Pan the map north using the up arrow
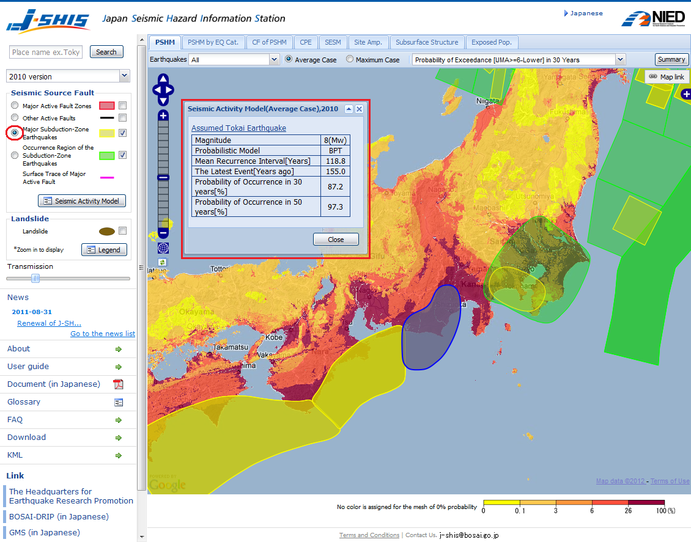The image size is (691, 542). (x=163, y=78)
